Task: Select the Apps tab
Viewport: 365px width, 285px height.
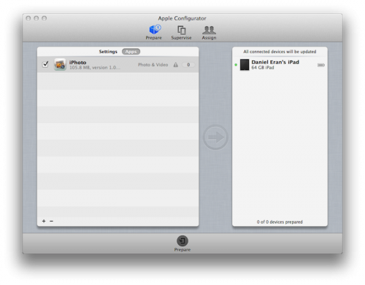Action: tap(131, 52)
